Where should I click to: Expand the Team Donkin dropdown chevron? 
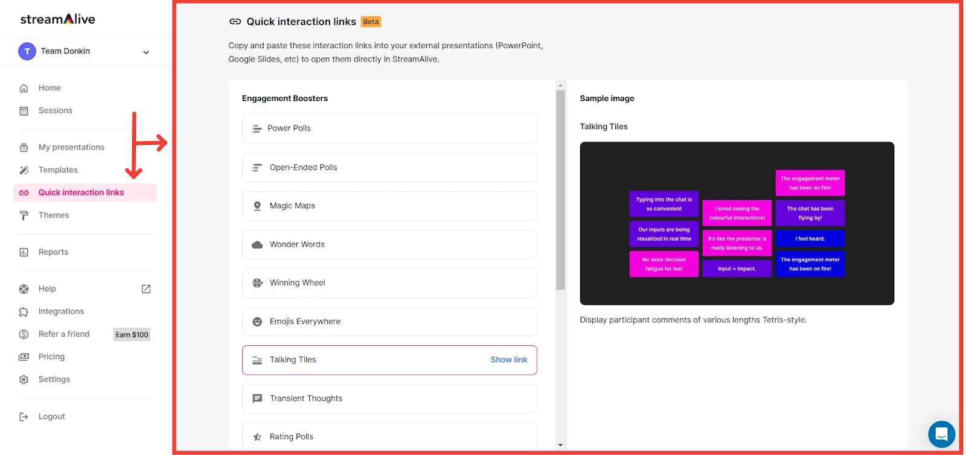[146, 52]
